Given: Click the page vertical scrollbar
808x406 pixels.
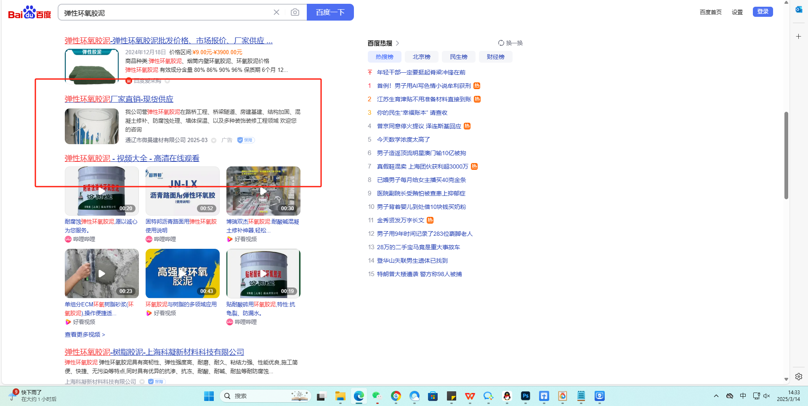Looking at the screenshot, I should (x=786, y=156).
